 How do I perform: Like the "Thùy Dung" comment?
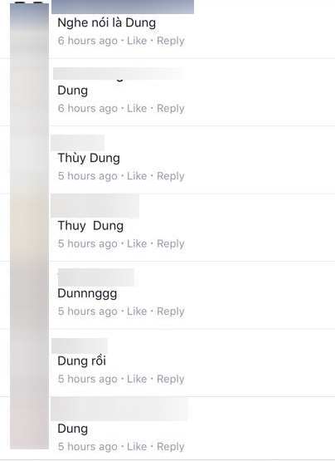pyautogui.click(x=137, y=176)
